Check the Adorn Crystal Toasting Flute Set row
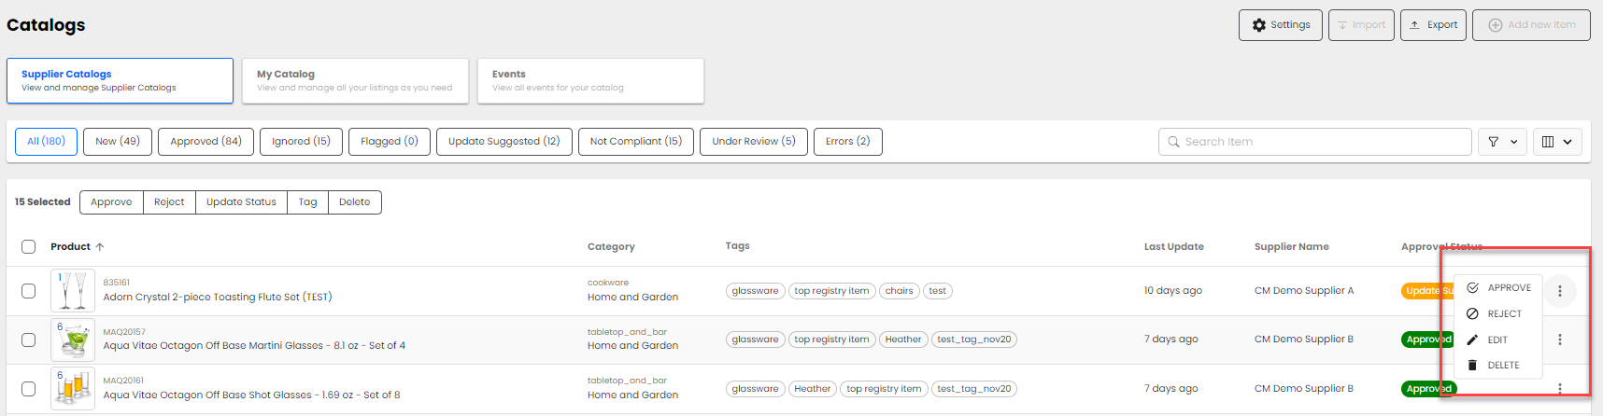 29,291
